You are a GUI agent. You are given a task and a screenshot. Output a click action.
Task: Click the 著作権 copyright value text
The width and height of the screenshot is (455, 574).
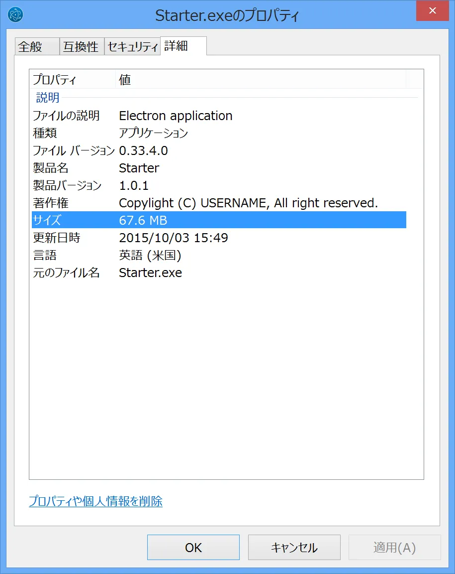tap(248, 203)
